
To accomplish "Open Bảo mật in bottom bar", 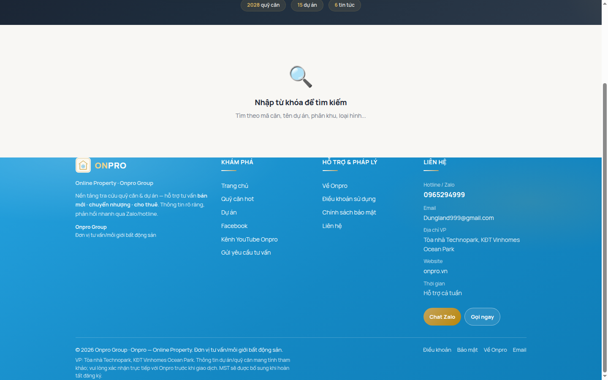I will [x=467, y=350].
